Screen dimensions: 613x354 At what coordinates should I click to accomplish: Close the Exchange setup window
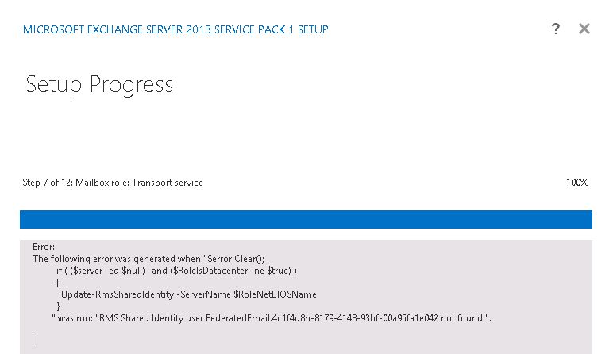point(584,29)
